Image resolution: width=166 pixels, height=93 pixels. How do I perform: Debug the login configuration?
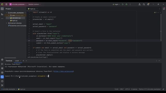[x=126, y=4]
